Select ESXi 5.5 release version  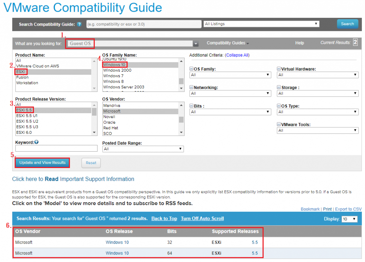(53, 110)
